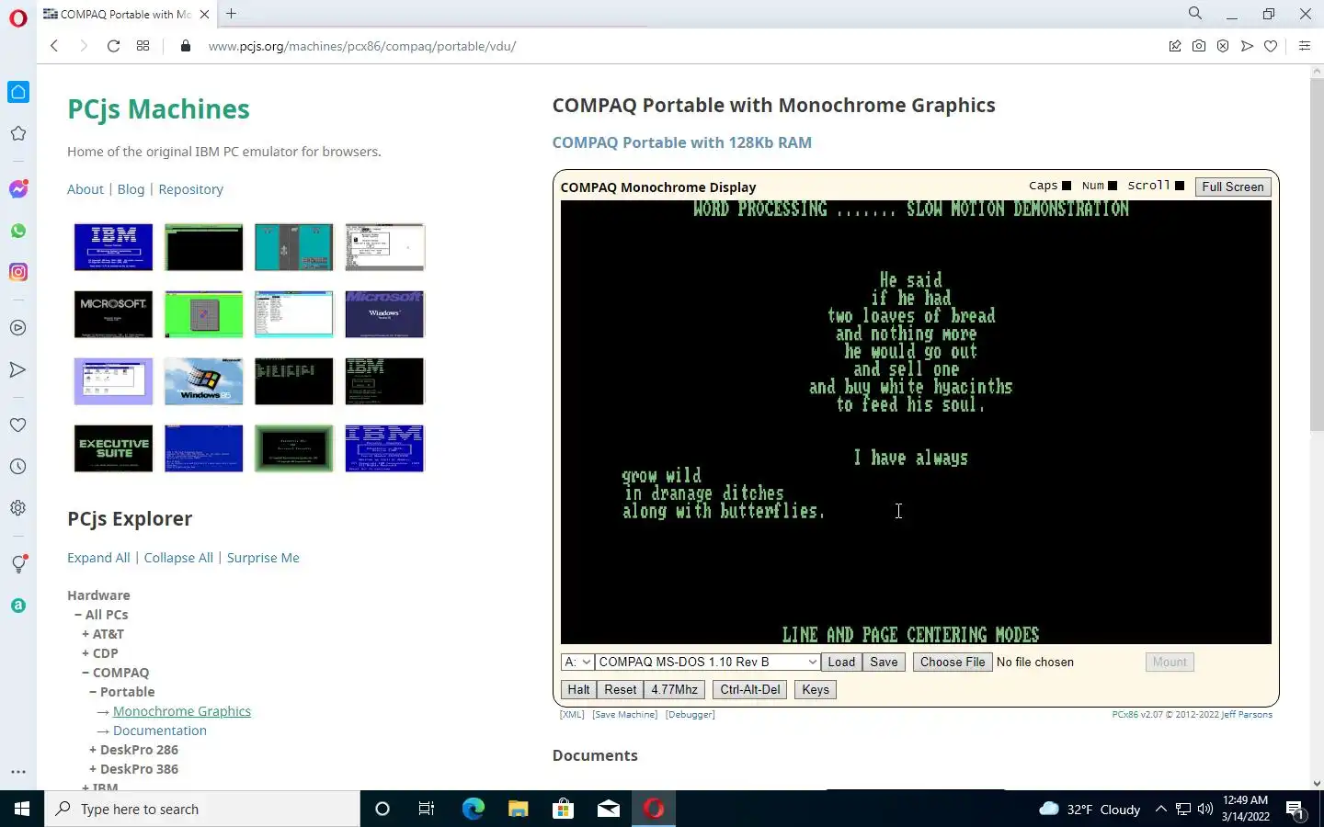
Task: Open Cortana circle on taskbar
Action: pos(382,809)
